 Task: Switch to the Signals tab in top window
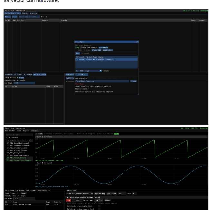pos(25,13)
